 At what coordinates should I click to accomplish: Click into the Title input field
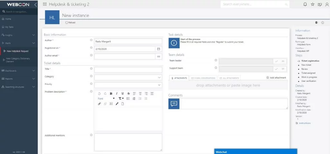coord(128,70)
